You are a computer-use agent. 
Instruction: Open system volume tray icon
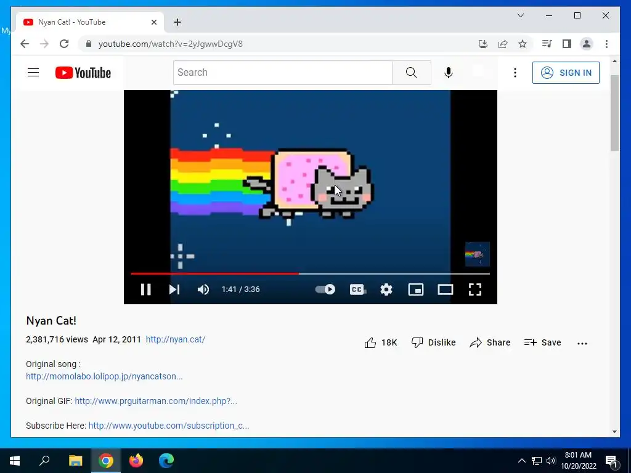tap(551, 461)
